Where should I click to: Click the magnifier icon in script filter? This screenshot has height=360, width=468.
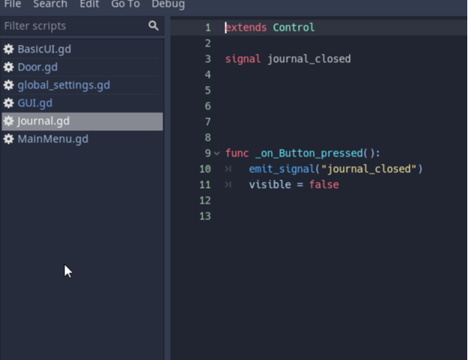[154, 26]
